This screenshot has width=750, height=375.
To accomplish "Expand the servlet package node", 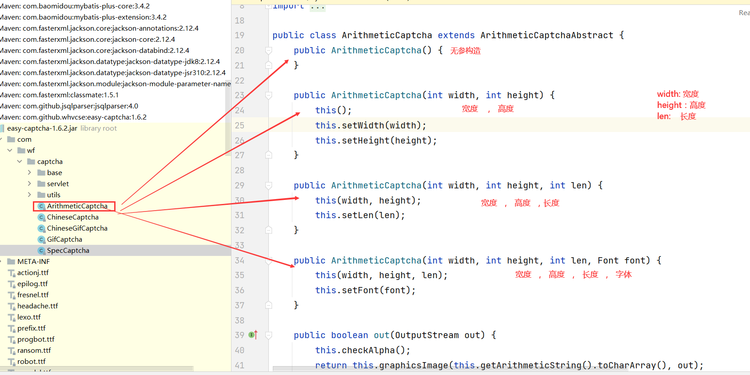I will pyautogui.click(x=29, y=184).
